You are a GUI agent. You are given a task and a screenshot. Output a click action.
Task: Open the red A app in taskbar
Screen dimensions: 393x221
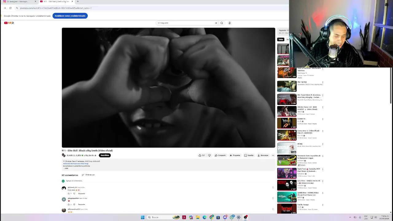184,217
